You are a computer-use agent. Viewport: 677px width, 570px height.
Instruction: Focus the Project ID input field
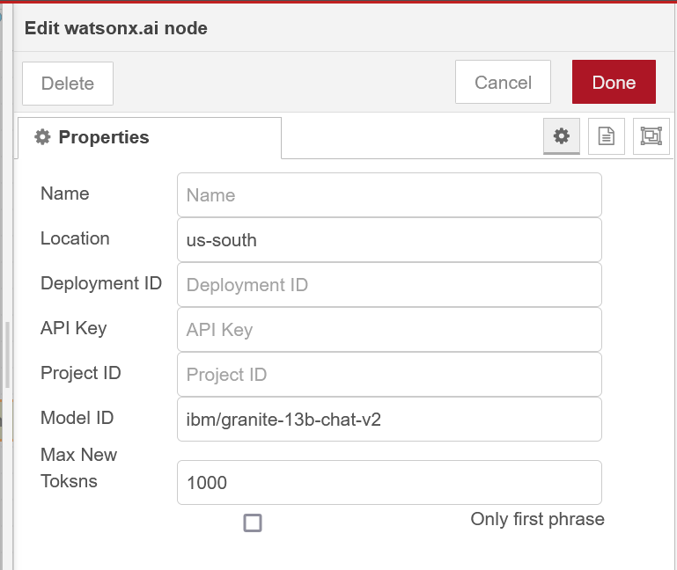coord(389,375)
